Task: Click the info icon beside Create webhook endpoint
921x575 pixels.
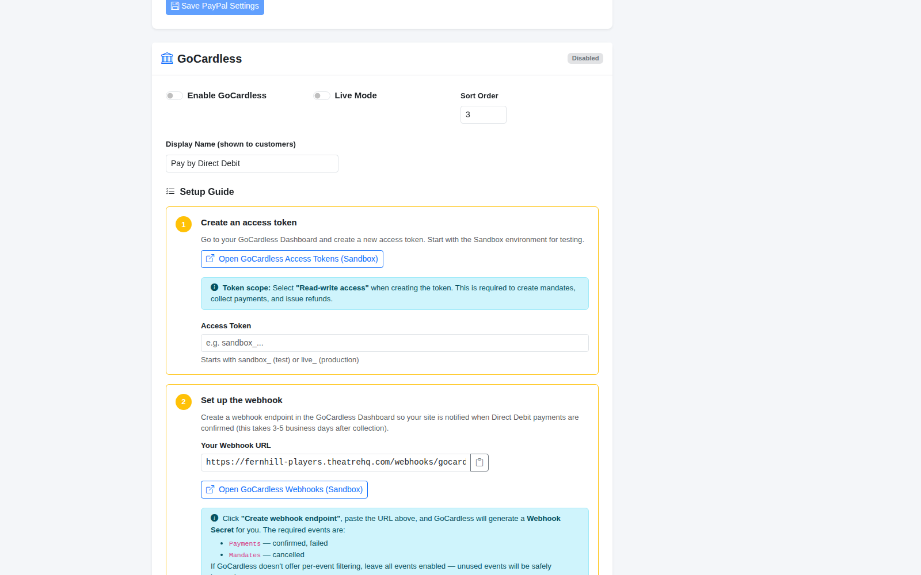Action: point(215,518)
